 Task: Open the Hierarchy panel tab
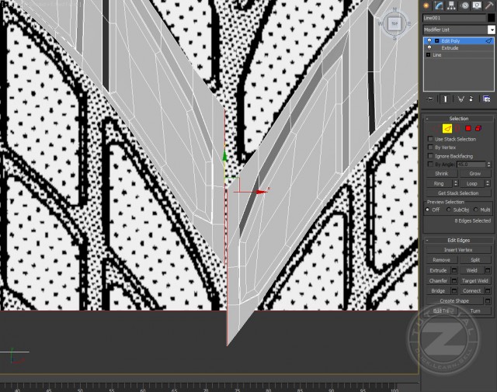451,5
